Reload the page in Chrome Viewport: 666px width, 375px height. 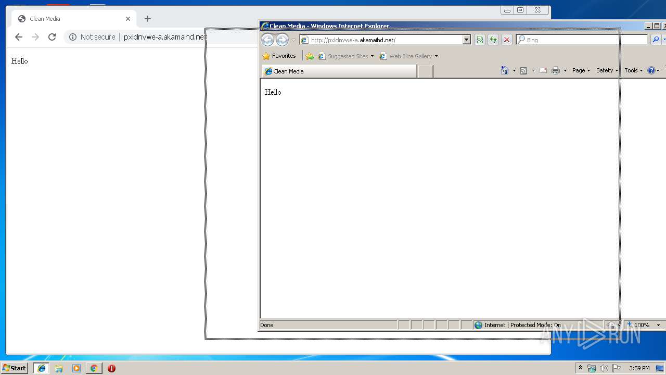point(52,37)
